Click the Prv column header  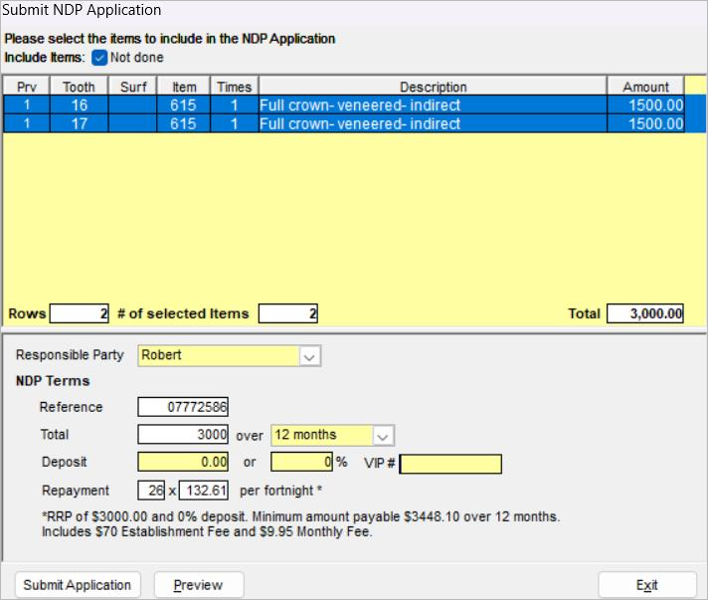pos(27,87)
